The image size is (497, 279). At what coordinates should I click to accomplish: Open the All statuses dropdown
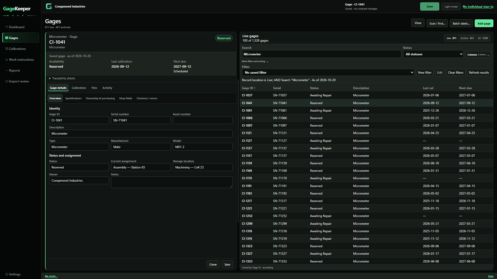pos(433,54)
